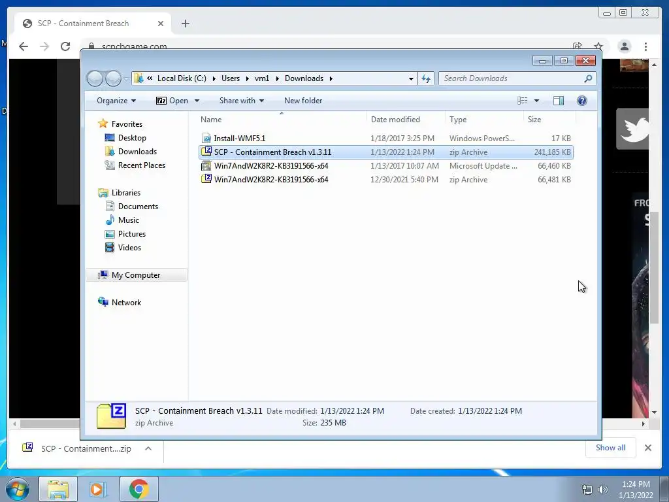669x502 pixels.
Task: Go to Desktop in Favorites
Action: pos(132,138)
